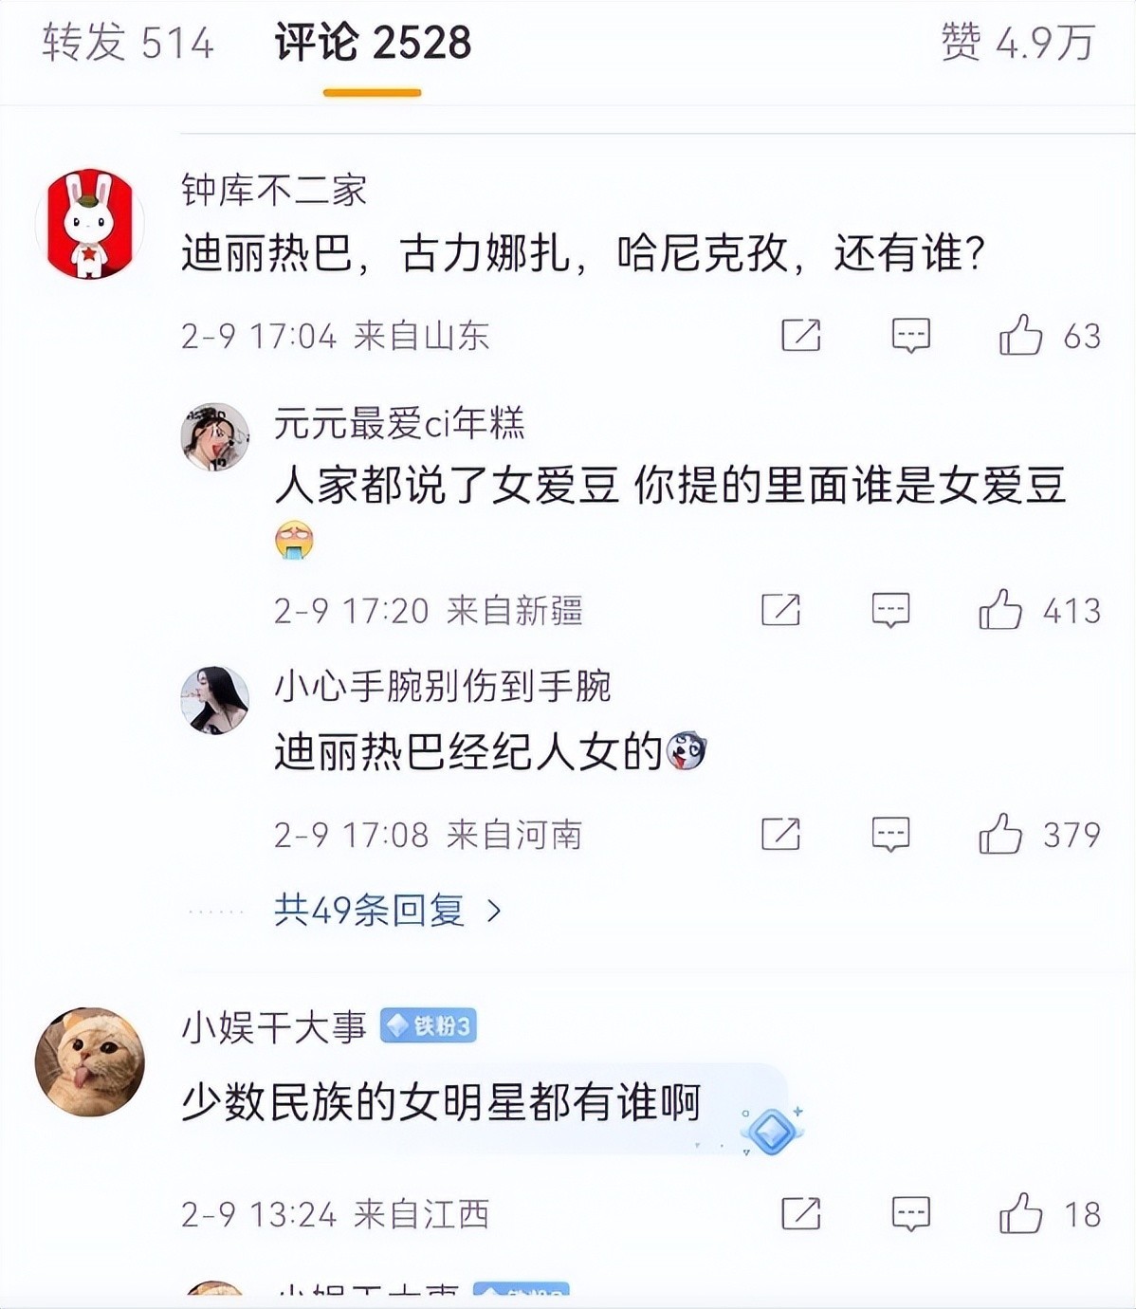View the rabbit avatar of 钟库不二家
Viewport: 1136px width, 1309px height.
(90, 225)
